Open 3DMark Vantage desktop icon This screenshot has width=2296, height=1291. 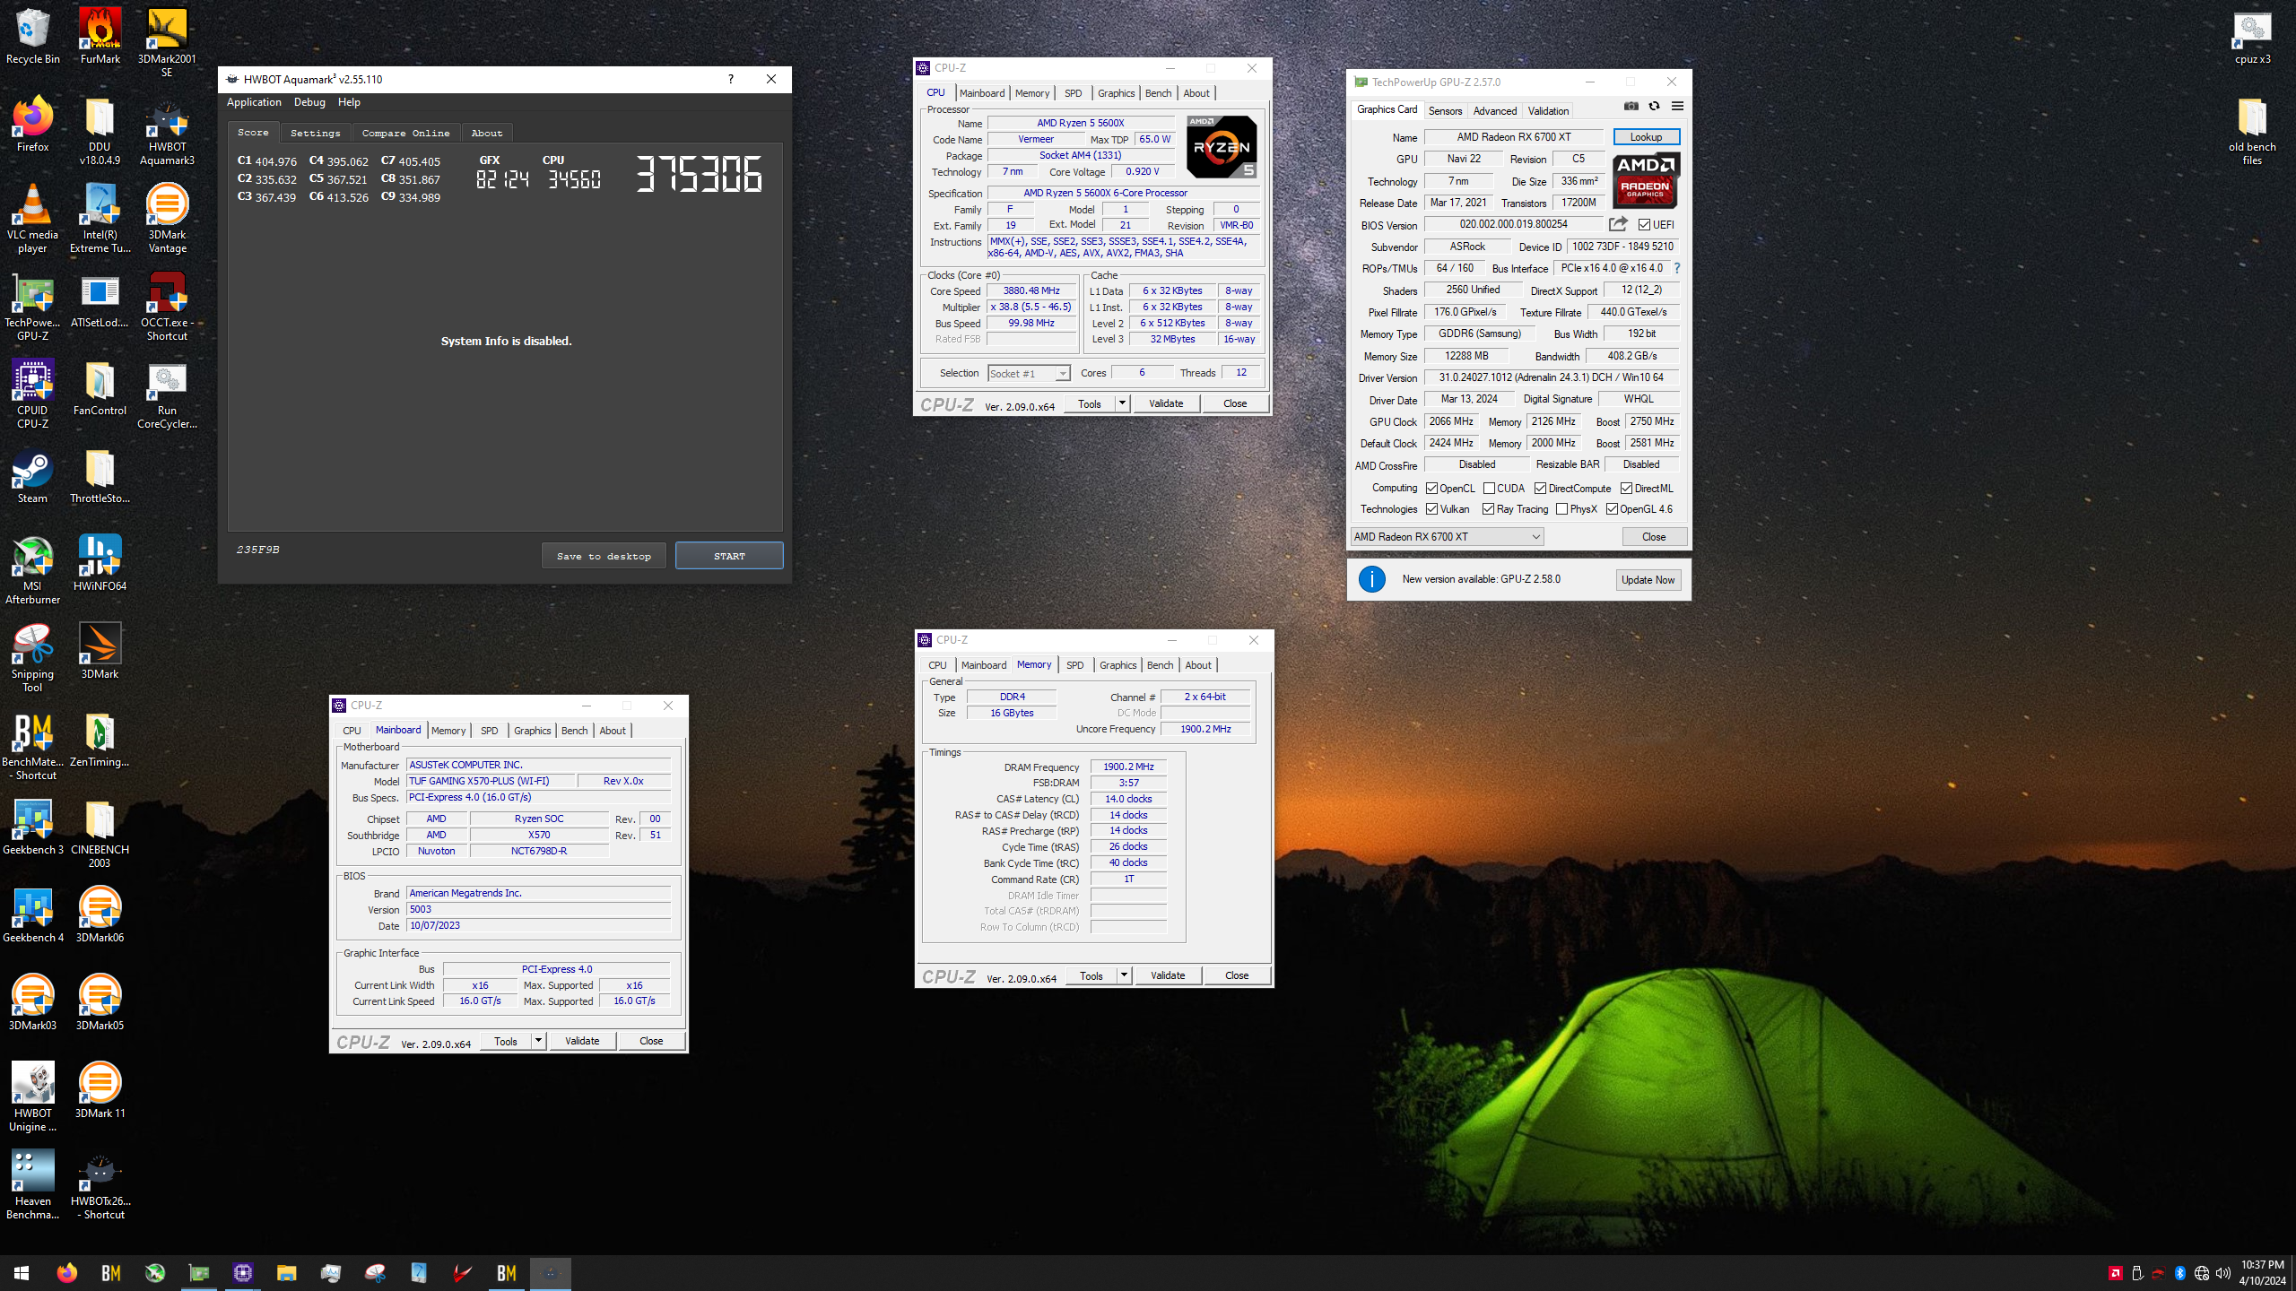167,220
